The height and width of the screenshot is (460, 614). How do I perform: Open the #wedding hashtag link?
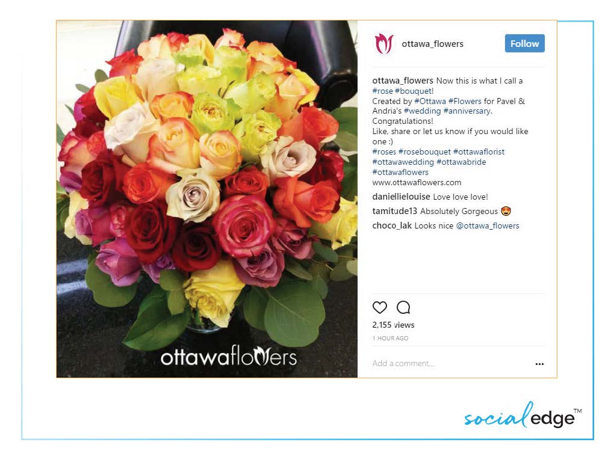[422, 111]
